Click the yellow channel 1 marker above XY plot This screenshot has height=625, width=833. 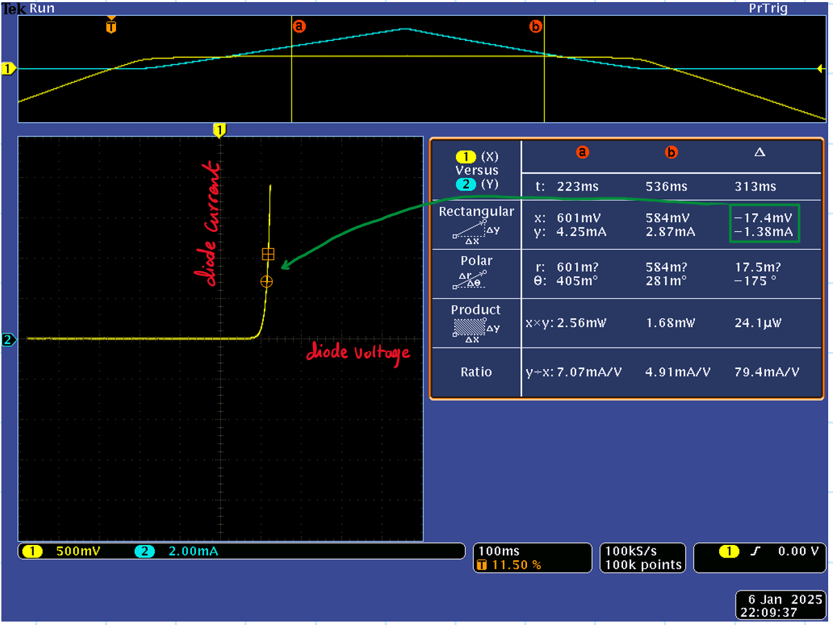pyautogui.click(x=220, y=130)
